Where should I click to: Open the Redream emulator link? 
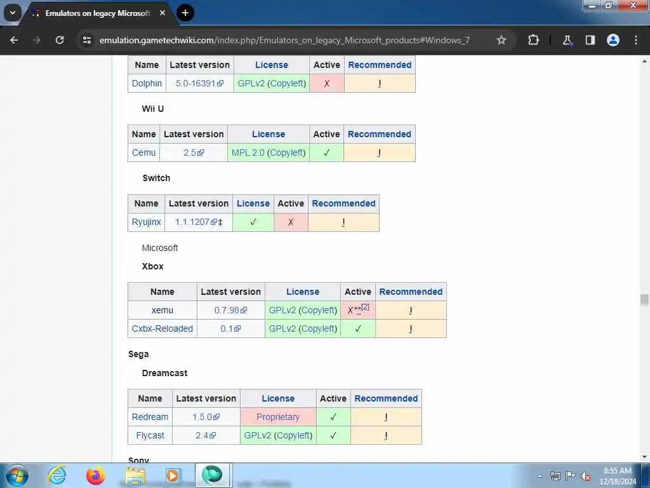150,417
